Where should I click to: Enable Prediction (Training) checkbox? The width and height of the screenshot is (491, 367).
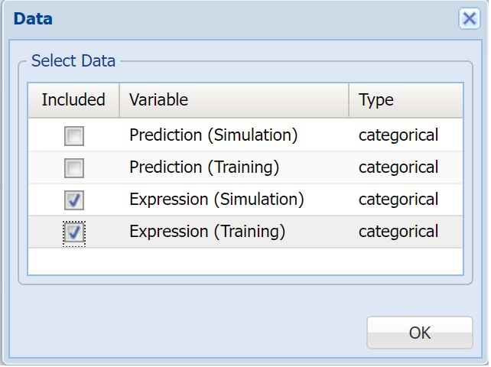point(74,168)
